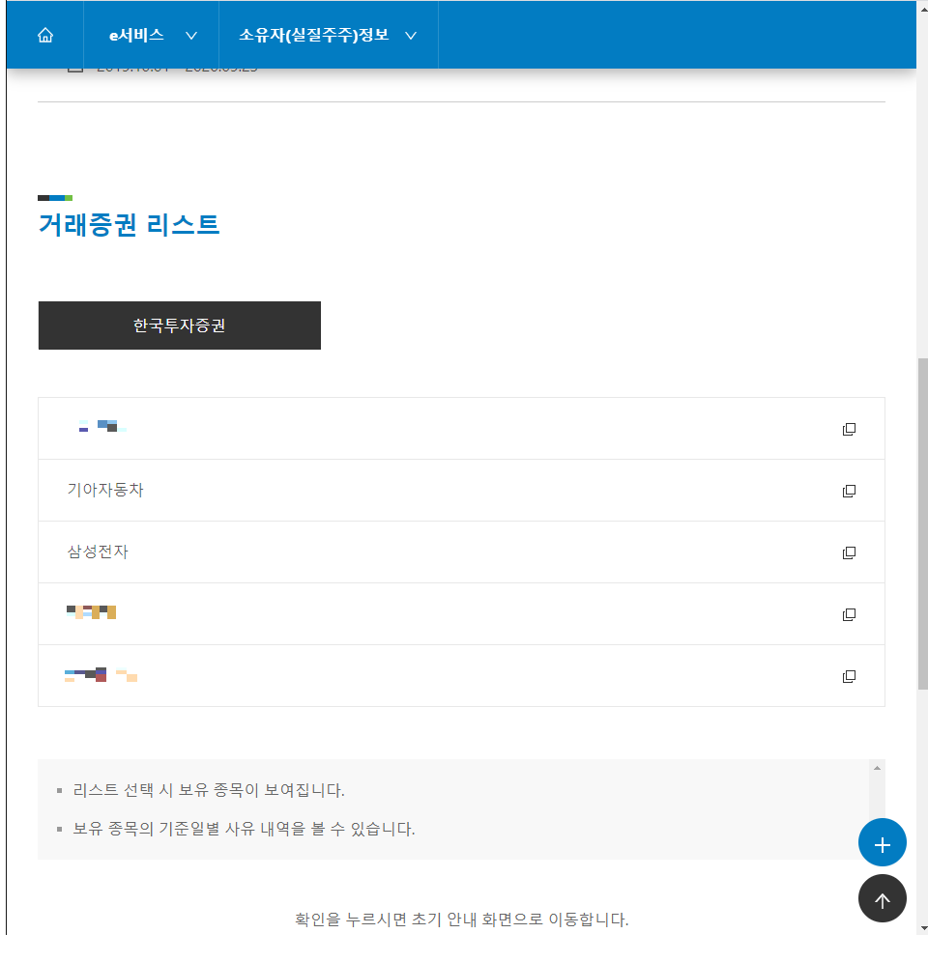
Task: Click the back-to-top arrow button
Action: pos(882,898)
